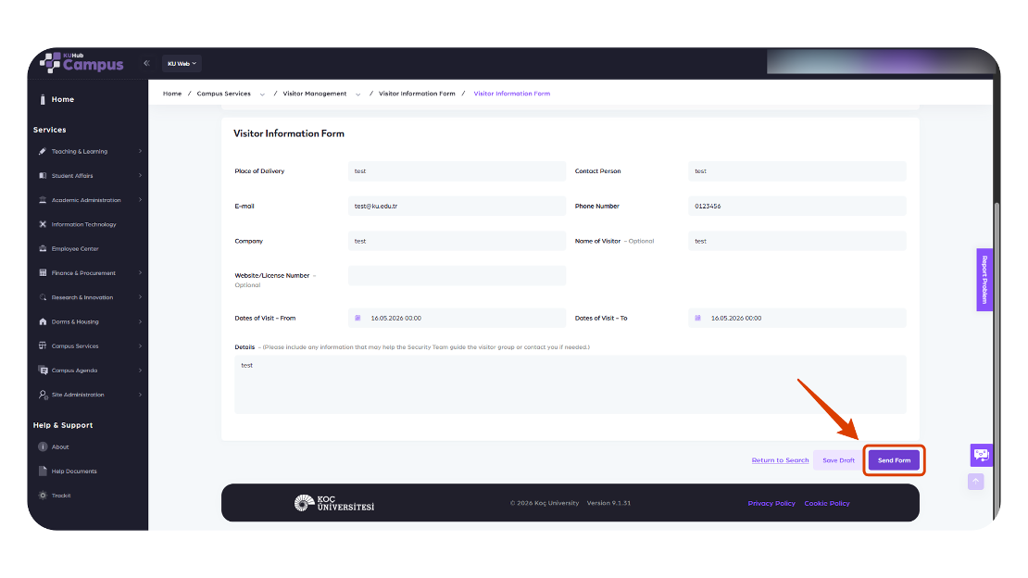
Task: Follow the Return to Search link
Action: (x=780, y=460)
